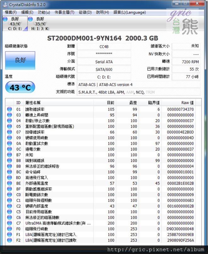208x254 pixels.
Task: Open the 檔案(F) menu
Action: coord(10,12)
